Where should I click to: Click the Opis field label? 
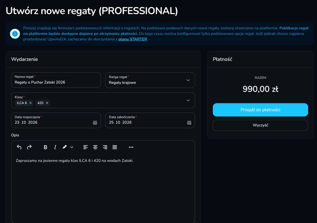[15, 135]
